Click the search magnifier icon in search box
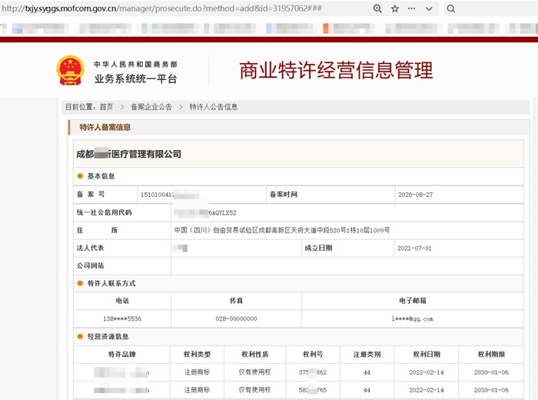The width and height of the screenshot is (538, 400). coord(451,8)
